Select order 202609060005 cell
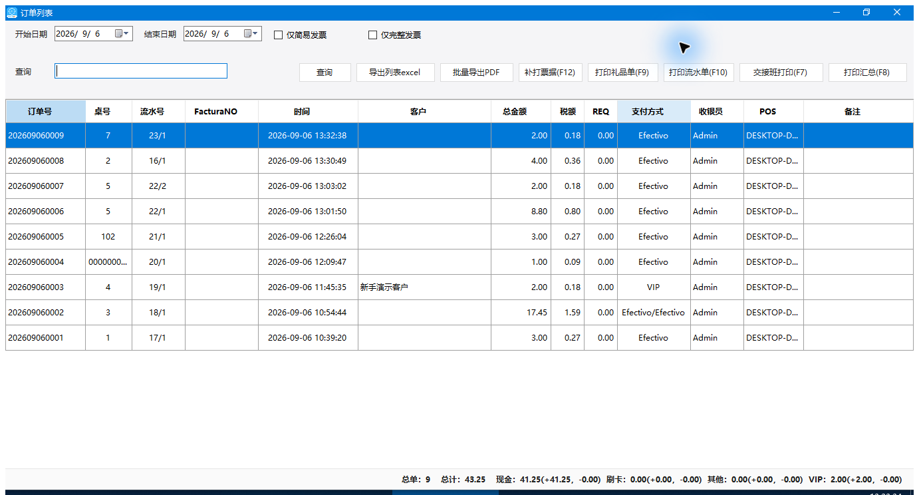The image size is (919, 495). tap(45, 236)
